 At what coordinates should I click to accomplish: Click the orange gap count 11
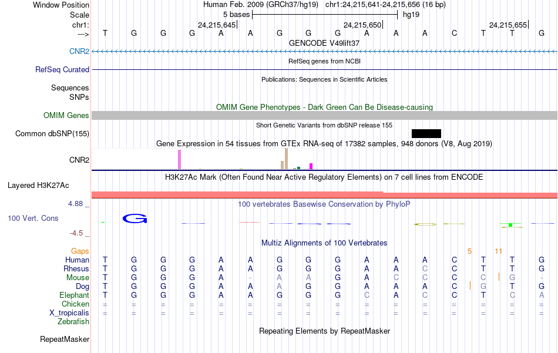[x=498, y=251]
